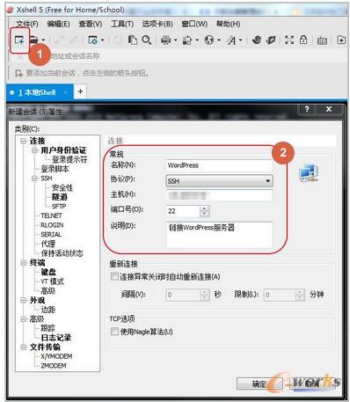Open the 工具(T) menu
The height and width of the screenshot is (402, 350).
(122, 24)
